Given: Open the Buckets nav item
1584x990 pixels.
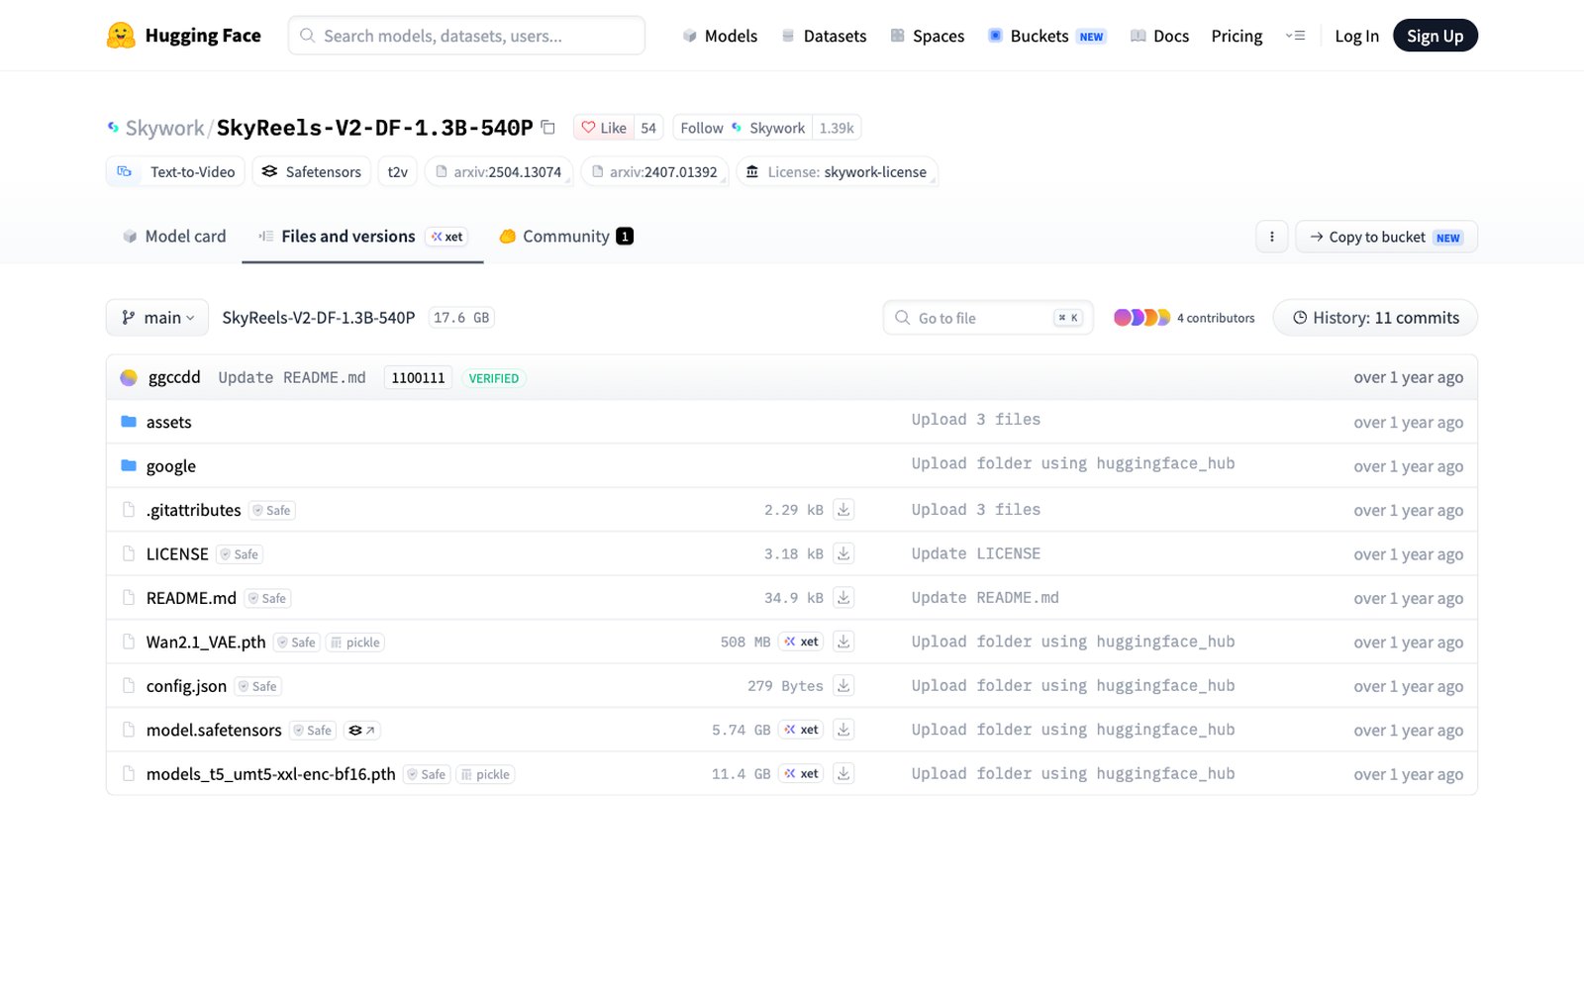Looking at the screenshot, I should click(x=1046, y=36).
